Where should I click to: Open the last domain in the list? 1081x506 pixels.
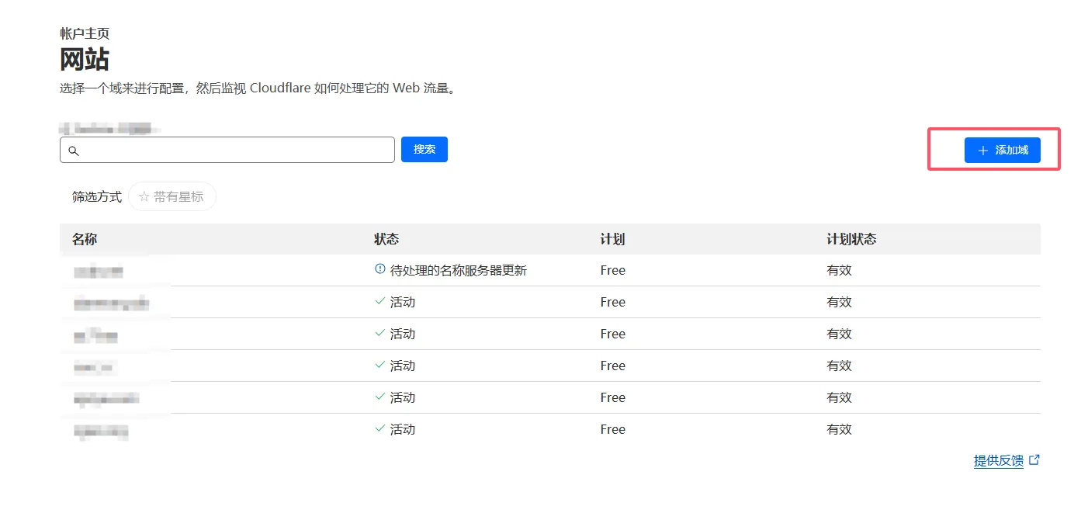101,431
